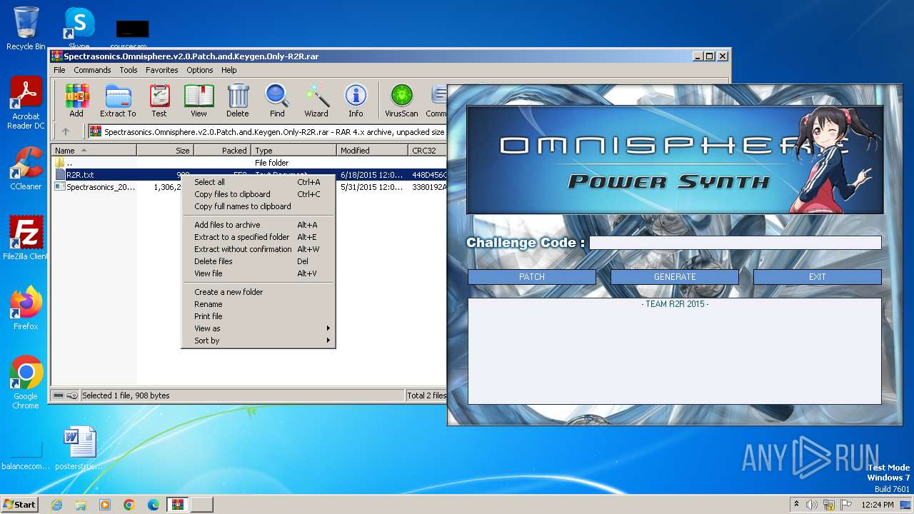
Task: Click the Test archive toolbar icon
Action: (x=159, y=100)
